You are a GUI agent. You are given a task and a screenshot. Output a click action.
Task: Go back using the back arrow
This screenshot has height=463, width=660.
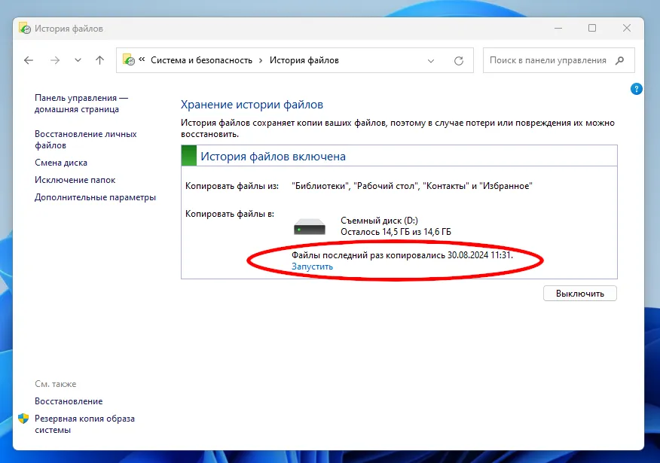[29, 60]
